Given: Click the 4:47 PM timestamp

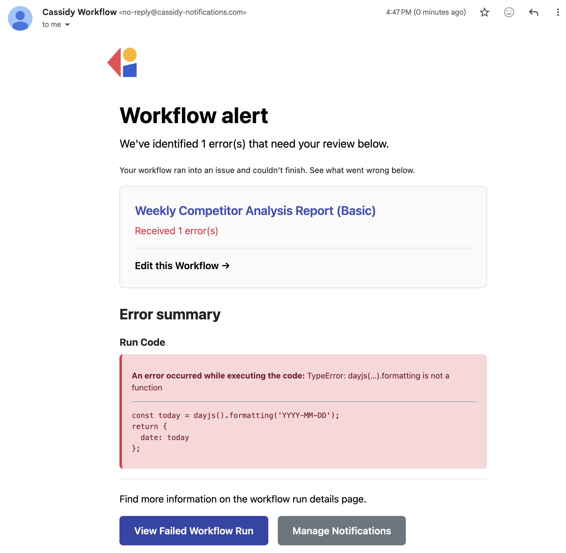Looking at the screenshot, I should tap(398, 12).
